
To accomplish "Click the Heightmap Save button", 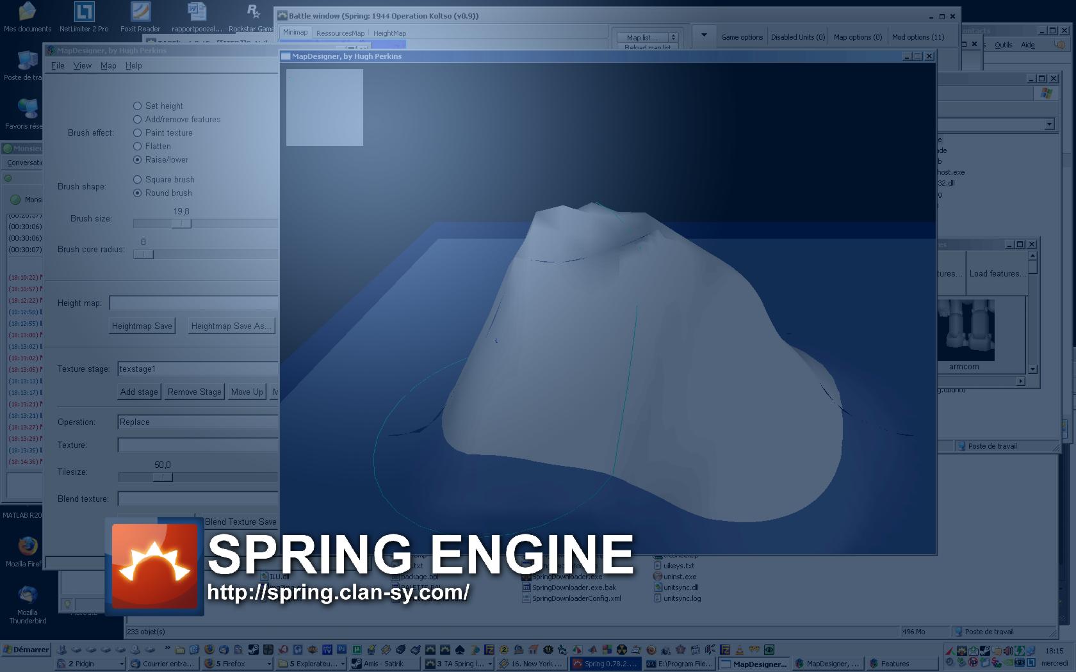I will click(142, 326).
